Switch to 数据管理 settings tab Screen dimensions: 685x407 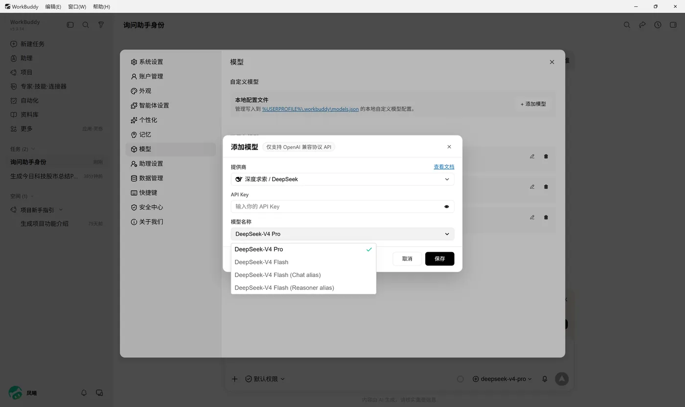coord(171,178)
